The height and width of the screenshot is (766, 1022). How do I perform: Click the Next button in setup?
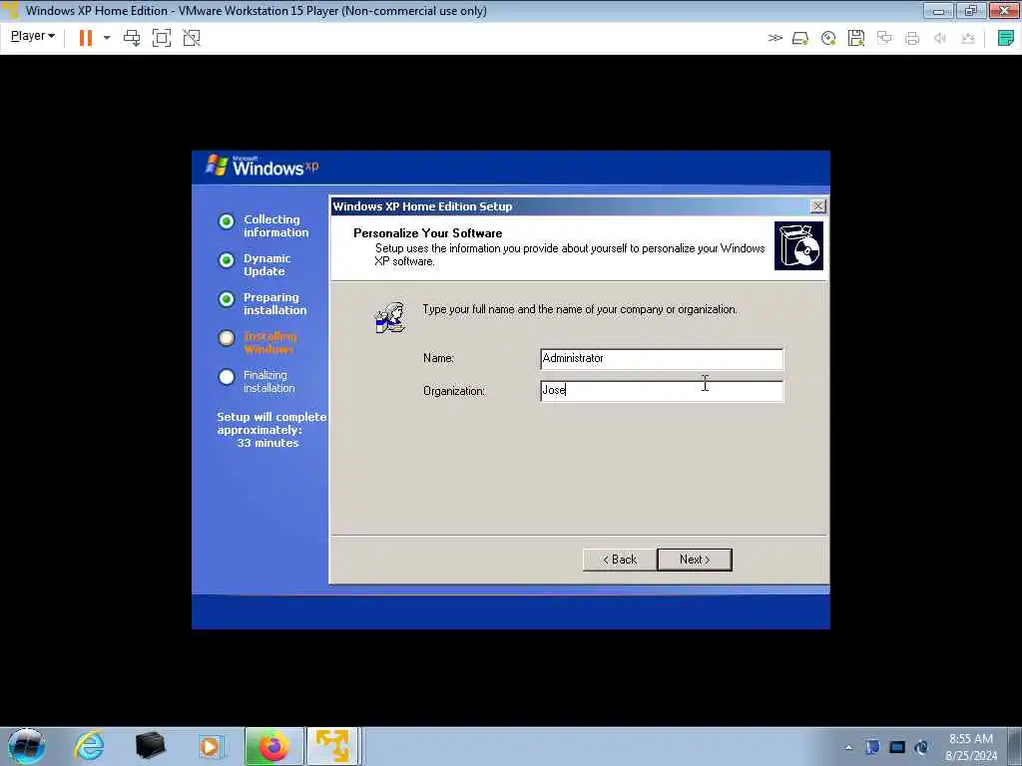point(695,560)
